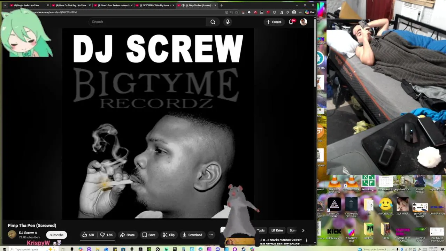Bookmark this page with star icon
446x251 pixels.
pyautogui.click(x=237, y=12)
